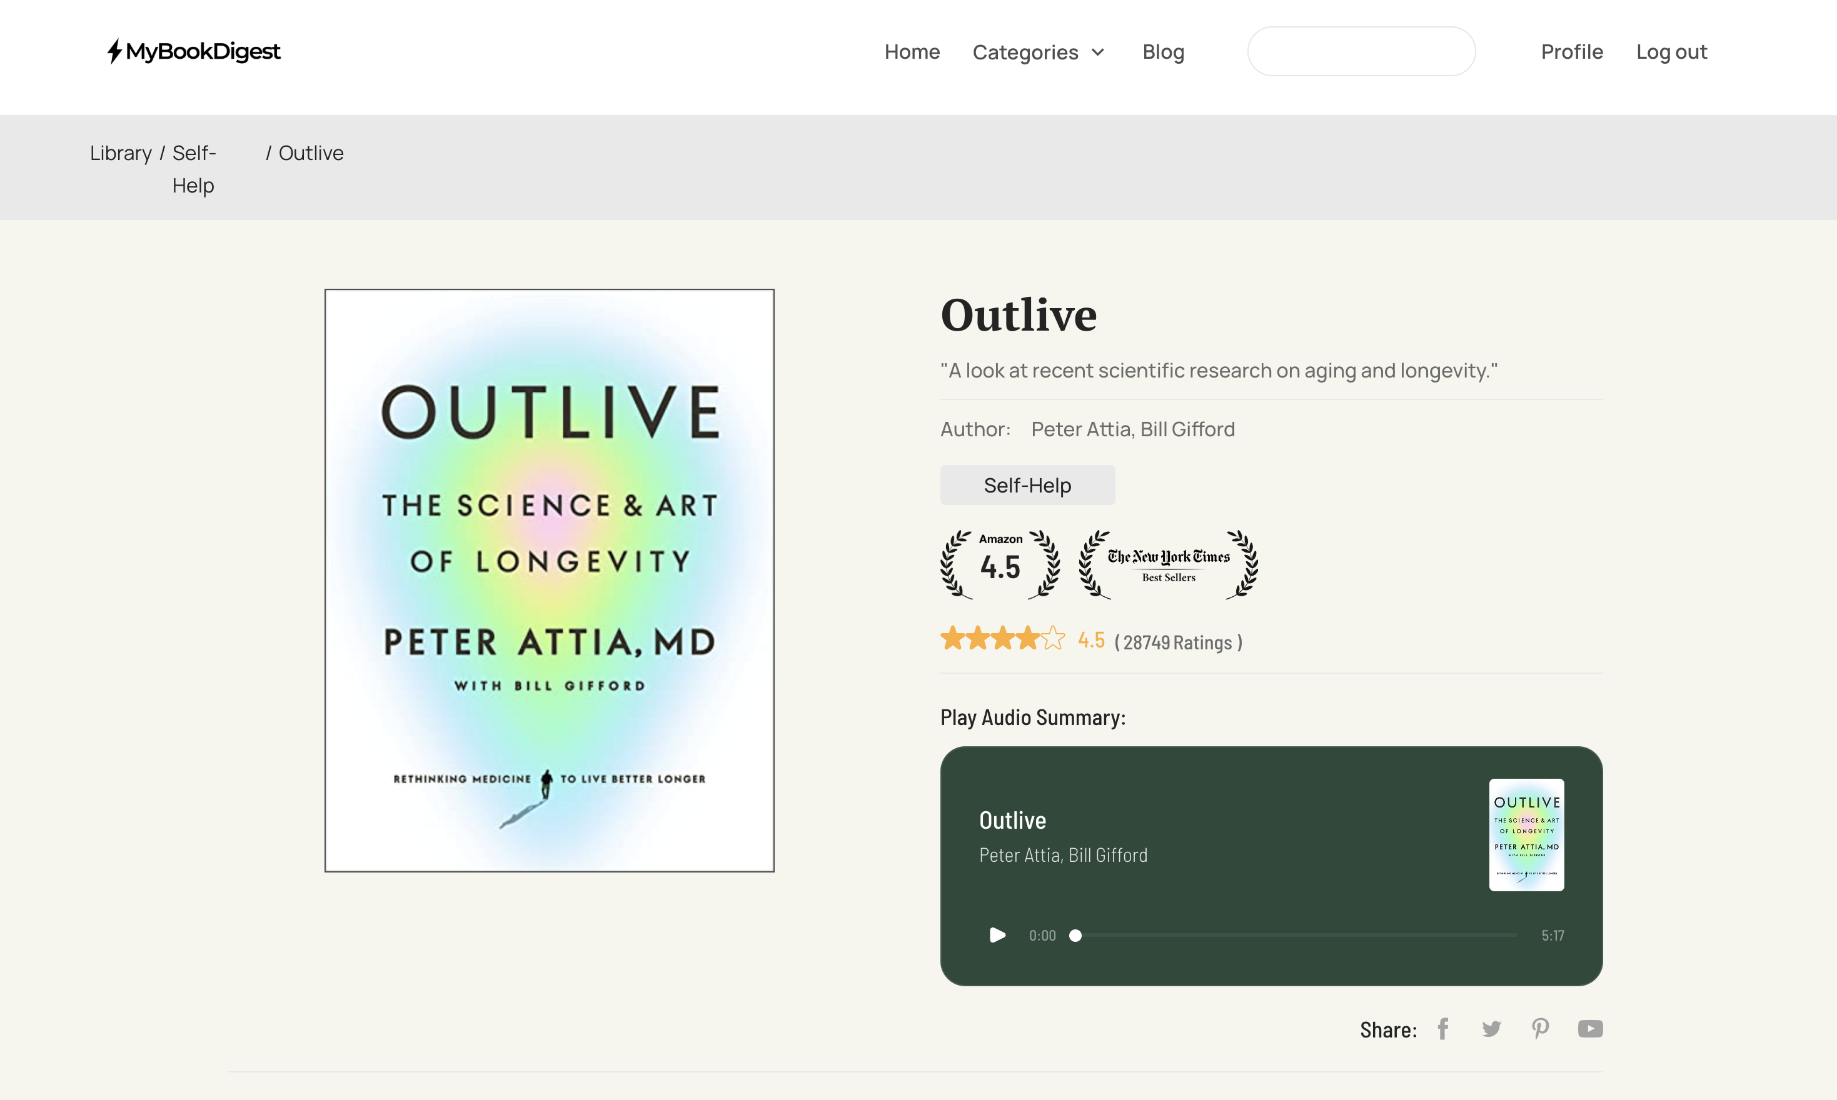The image size is (1837, 1100).
Task: Play the Outlive audio summary
Action: click(997, 935)
